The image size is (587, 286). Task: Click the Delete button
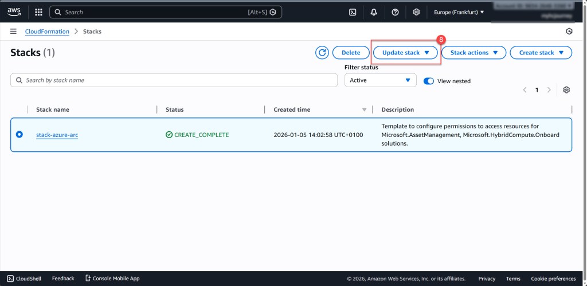pyautogui.click(x=351, y=53)
